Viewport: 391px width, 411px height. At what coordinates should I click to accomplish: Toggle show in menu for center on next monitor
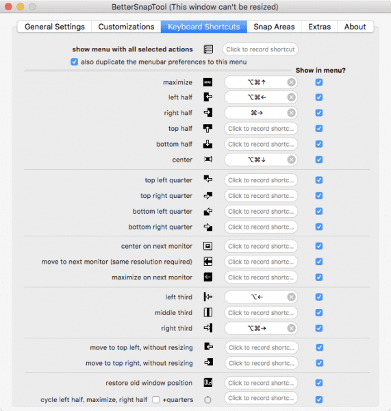click(x=319, y=246)
